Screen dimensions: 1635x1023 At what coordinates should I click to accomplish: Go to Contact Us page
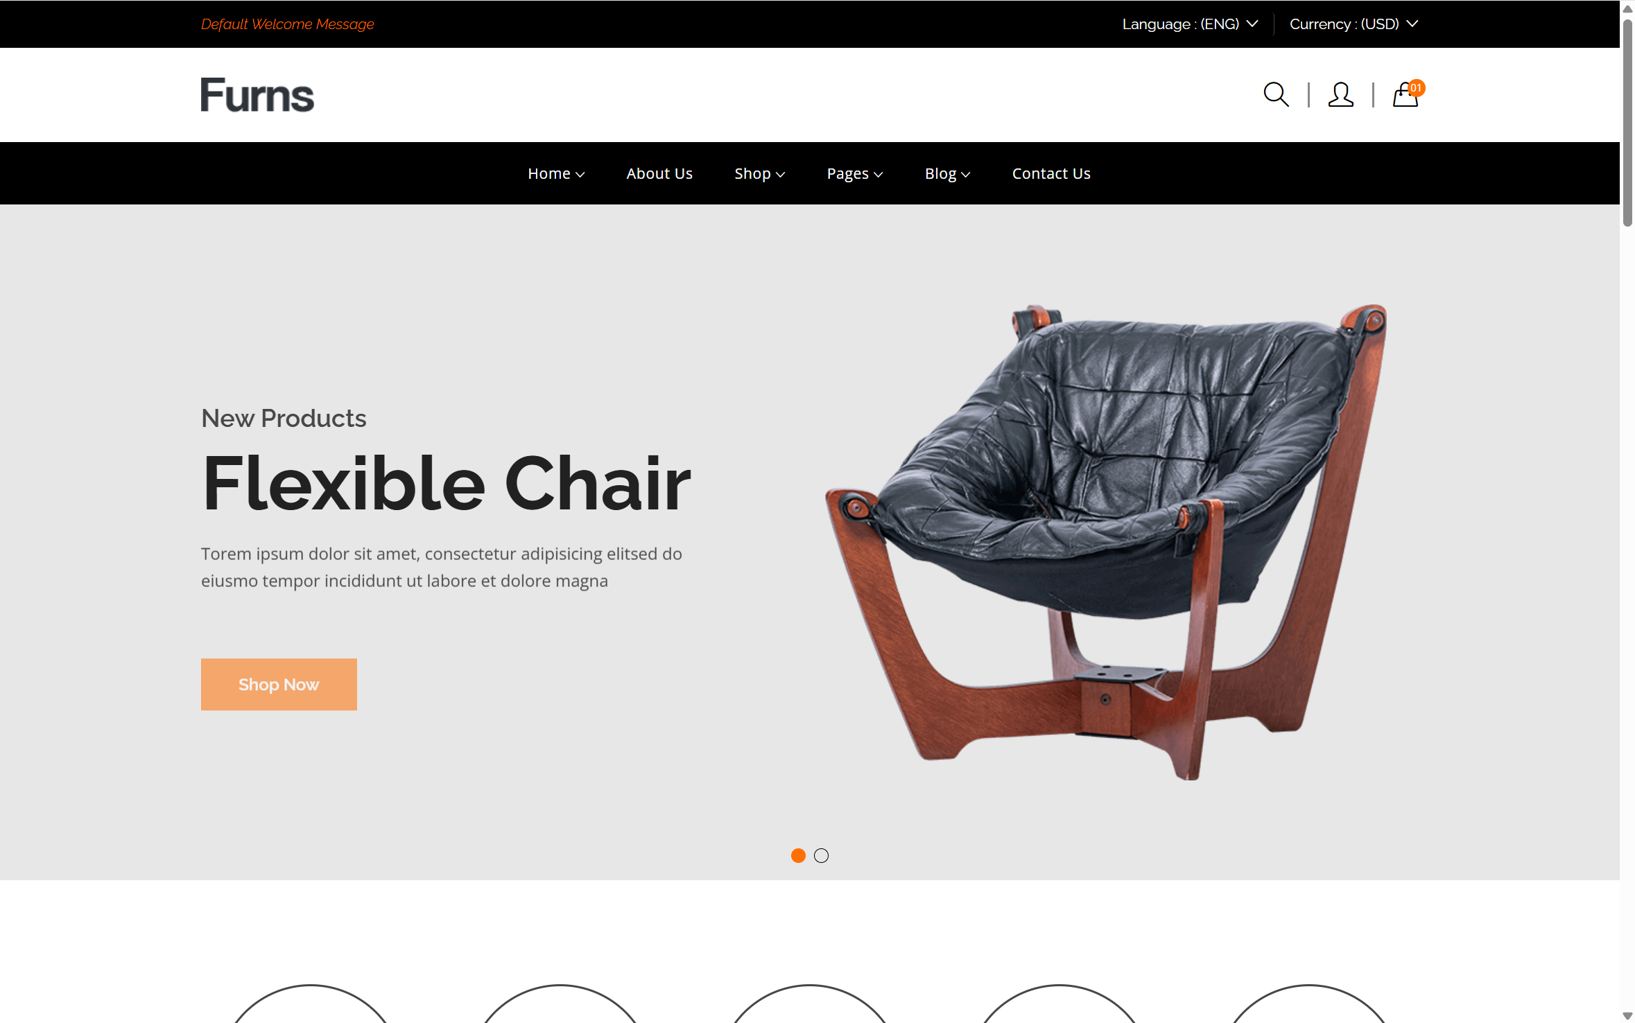point(1051,173)
